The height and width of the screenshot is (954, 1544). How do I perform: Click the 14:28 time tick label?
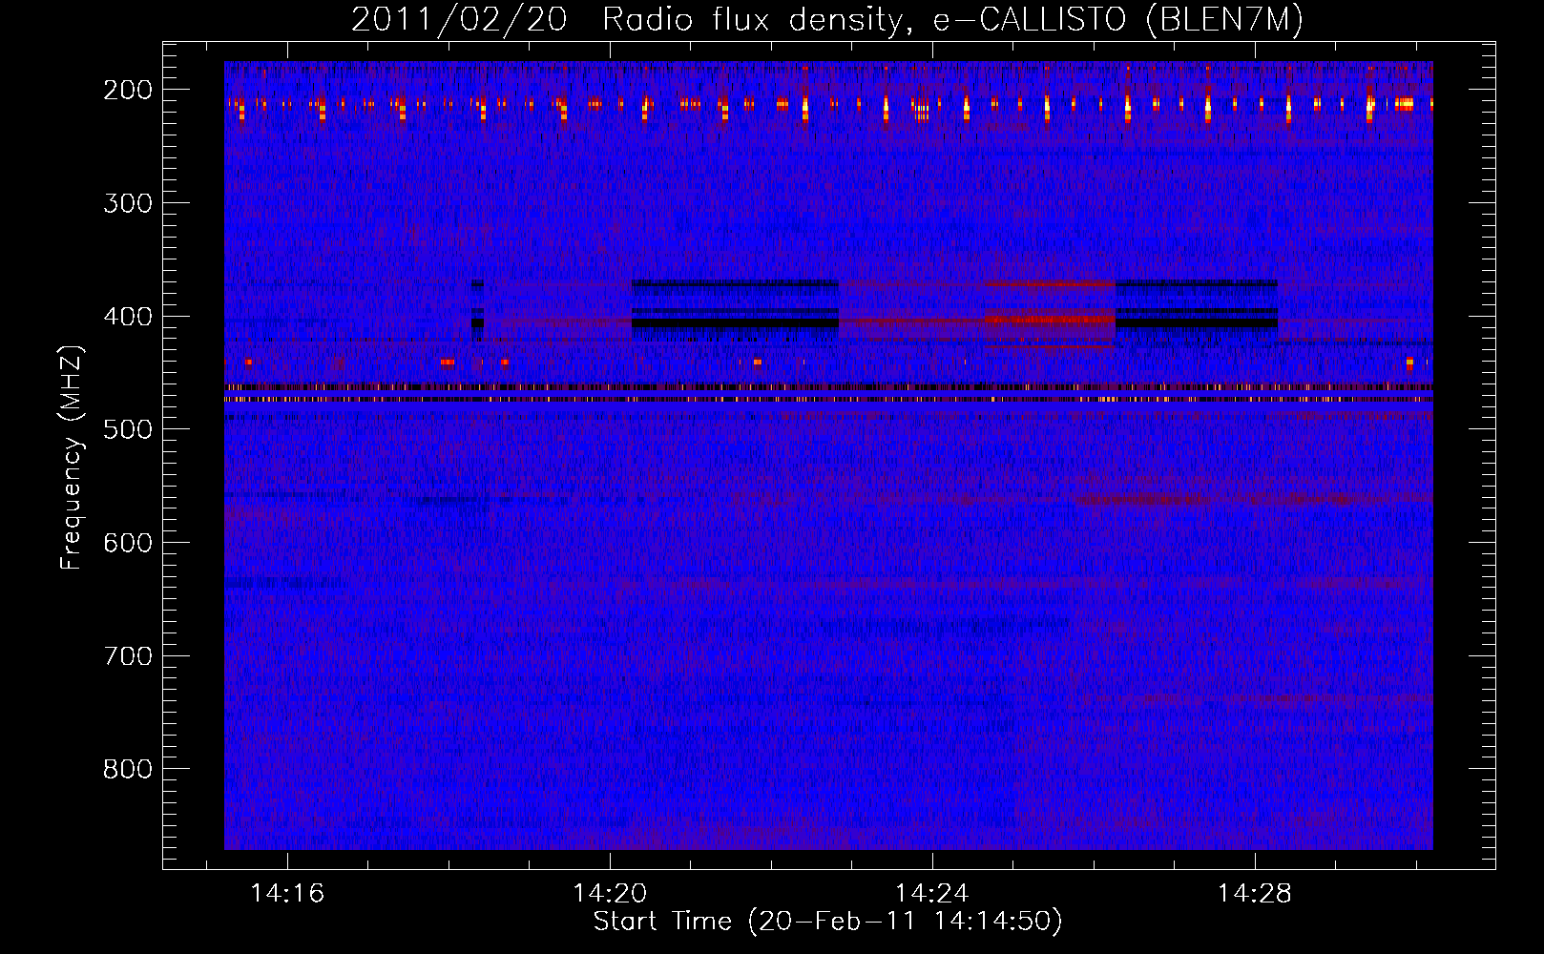[1254, 894]
